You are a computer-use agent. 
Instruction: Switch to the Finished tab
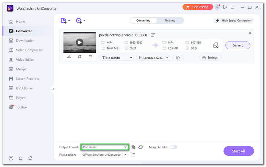(170, 21)
